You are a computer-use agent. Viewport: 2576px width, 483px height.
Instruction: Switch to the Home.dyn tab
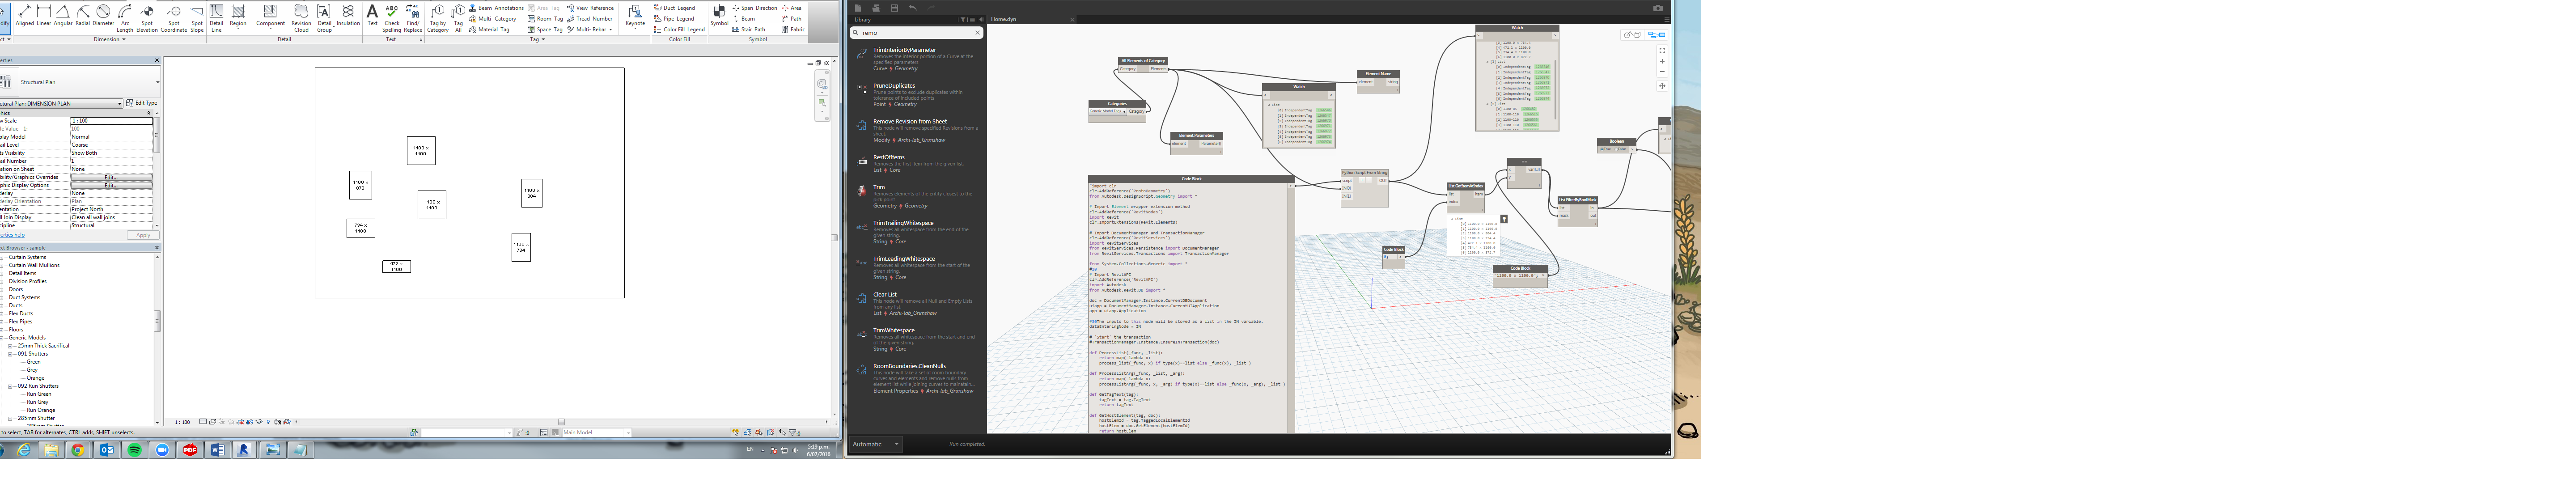pos(1003,19)
